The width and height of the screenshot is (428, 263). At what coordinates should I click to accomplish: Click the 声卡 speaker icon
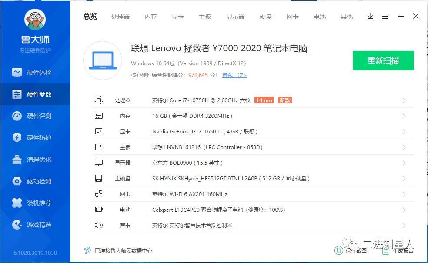pyautogui.click(x=99, y=225)
